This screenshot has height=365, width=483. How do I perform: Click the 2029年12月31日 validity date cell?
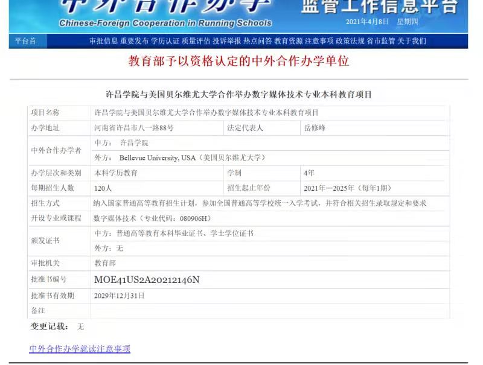[x=120, y=296]
